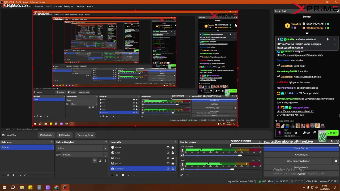Image resolution: width=340 pixels, height=191 pixels.
Task: Undock Sahneler panel float icon
Action: 52,142
